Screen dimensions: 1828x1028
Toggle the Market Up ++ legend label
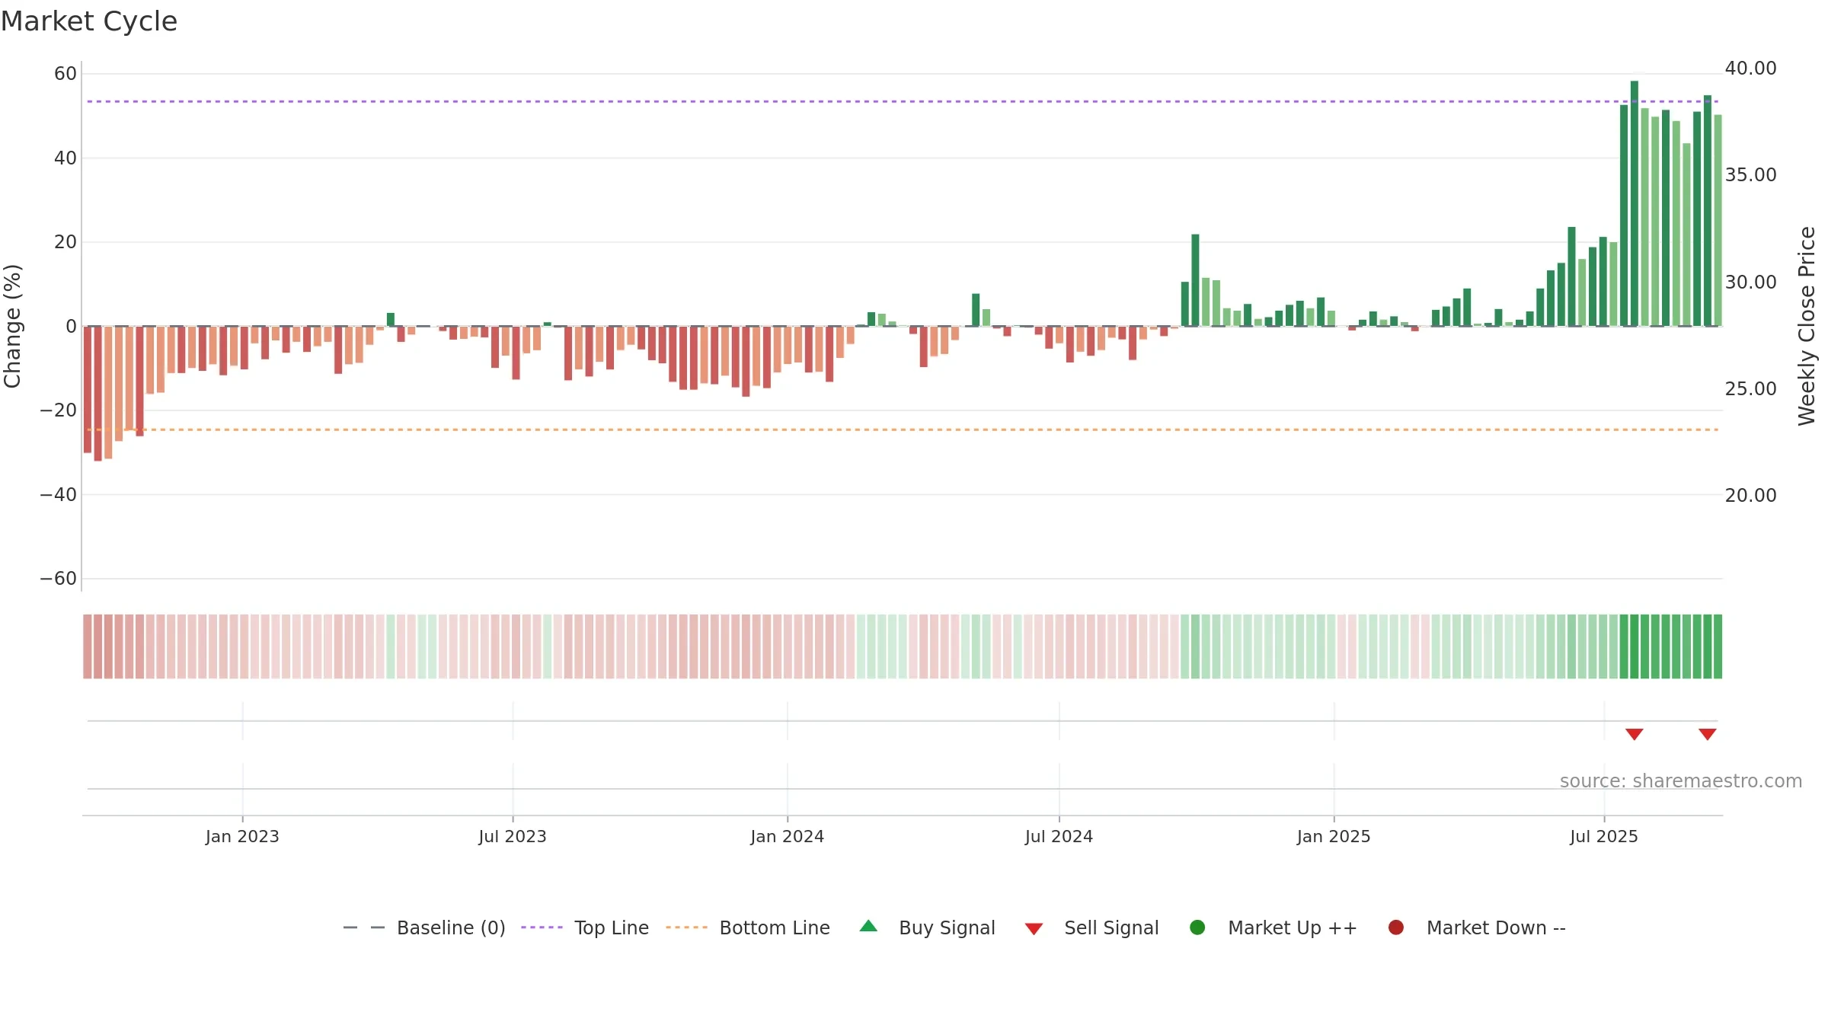[1293, 927]
